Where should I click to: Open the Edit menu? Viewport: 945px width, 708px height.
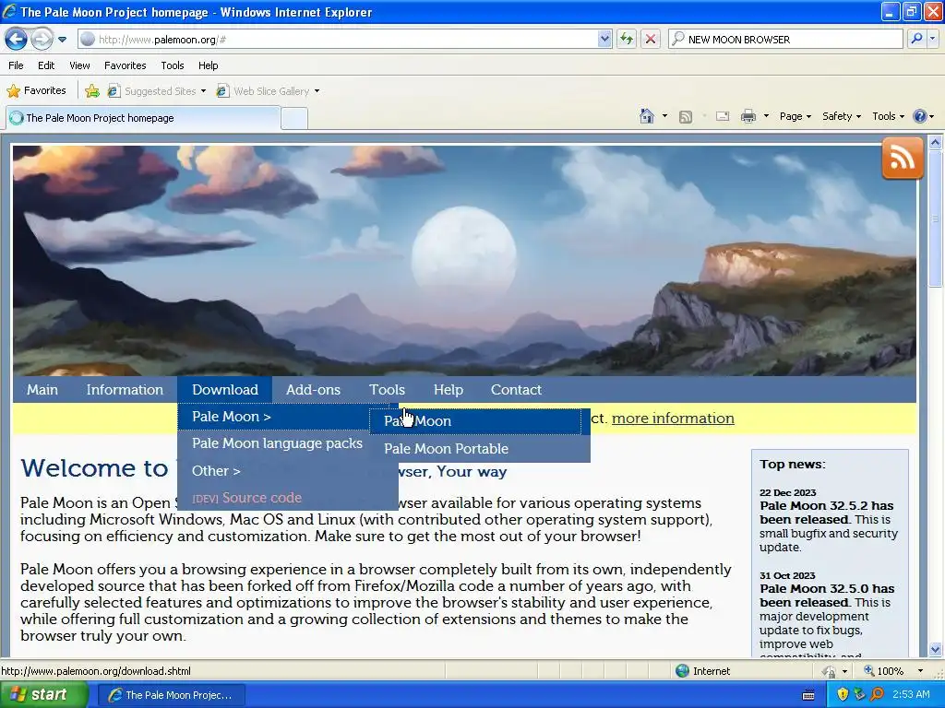pyautogui.click(x=46, y=65)
